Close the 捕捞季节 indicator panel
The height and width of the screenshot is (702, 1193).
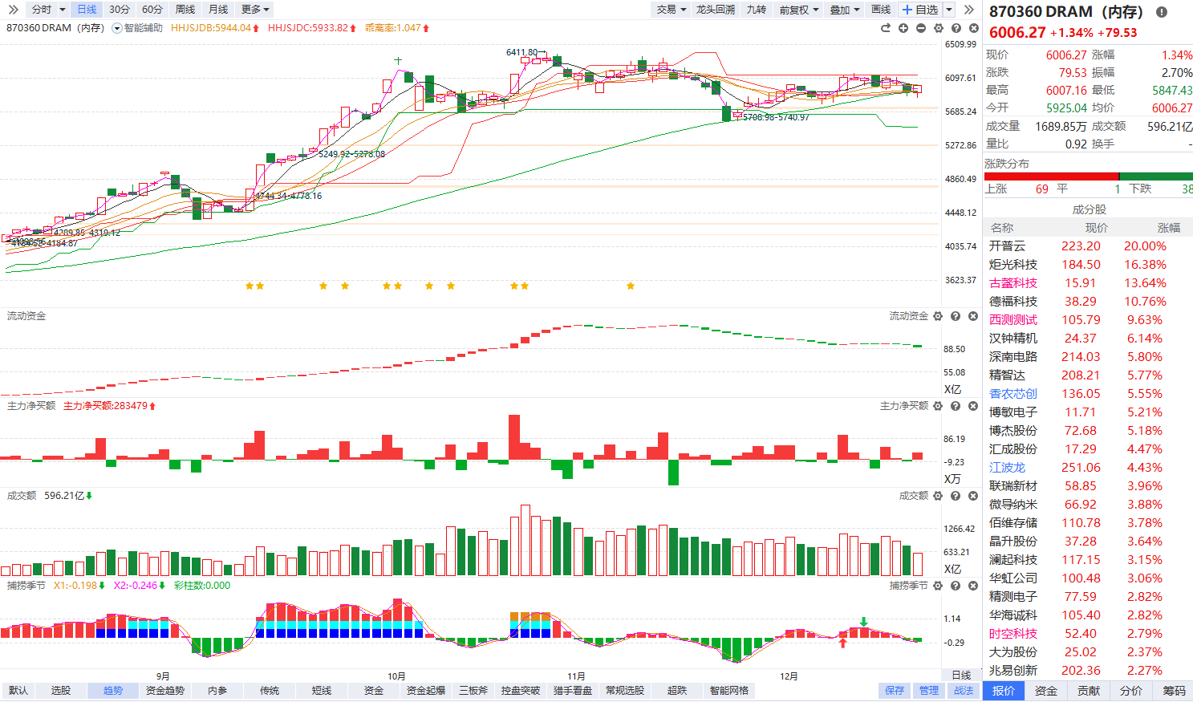(x=973, y=586)
